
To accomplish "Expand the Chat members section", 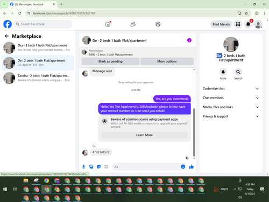I will pos(231,98).
